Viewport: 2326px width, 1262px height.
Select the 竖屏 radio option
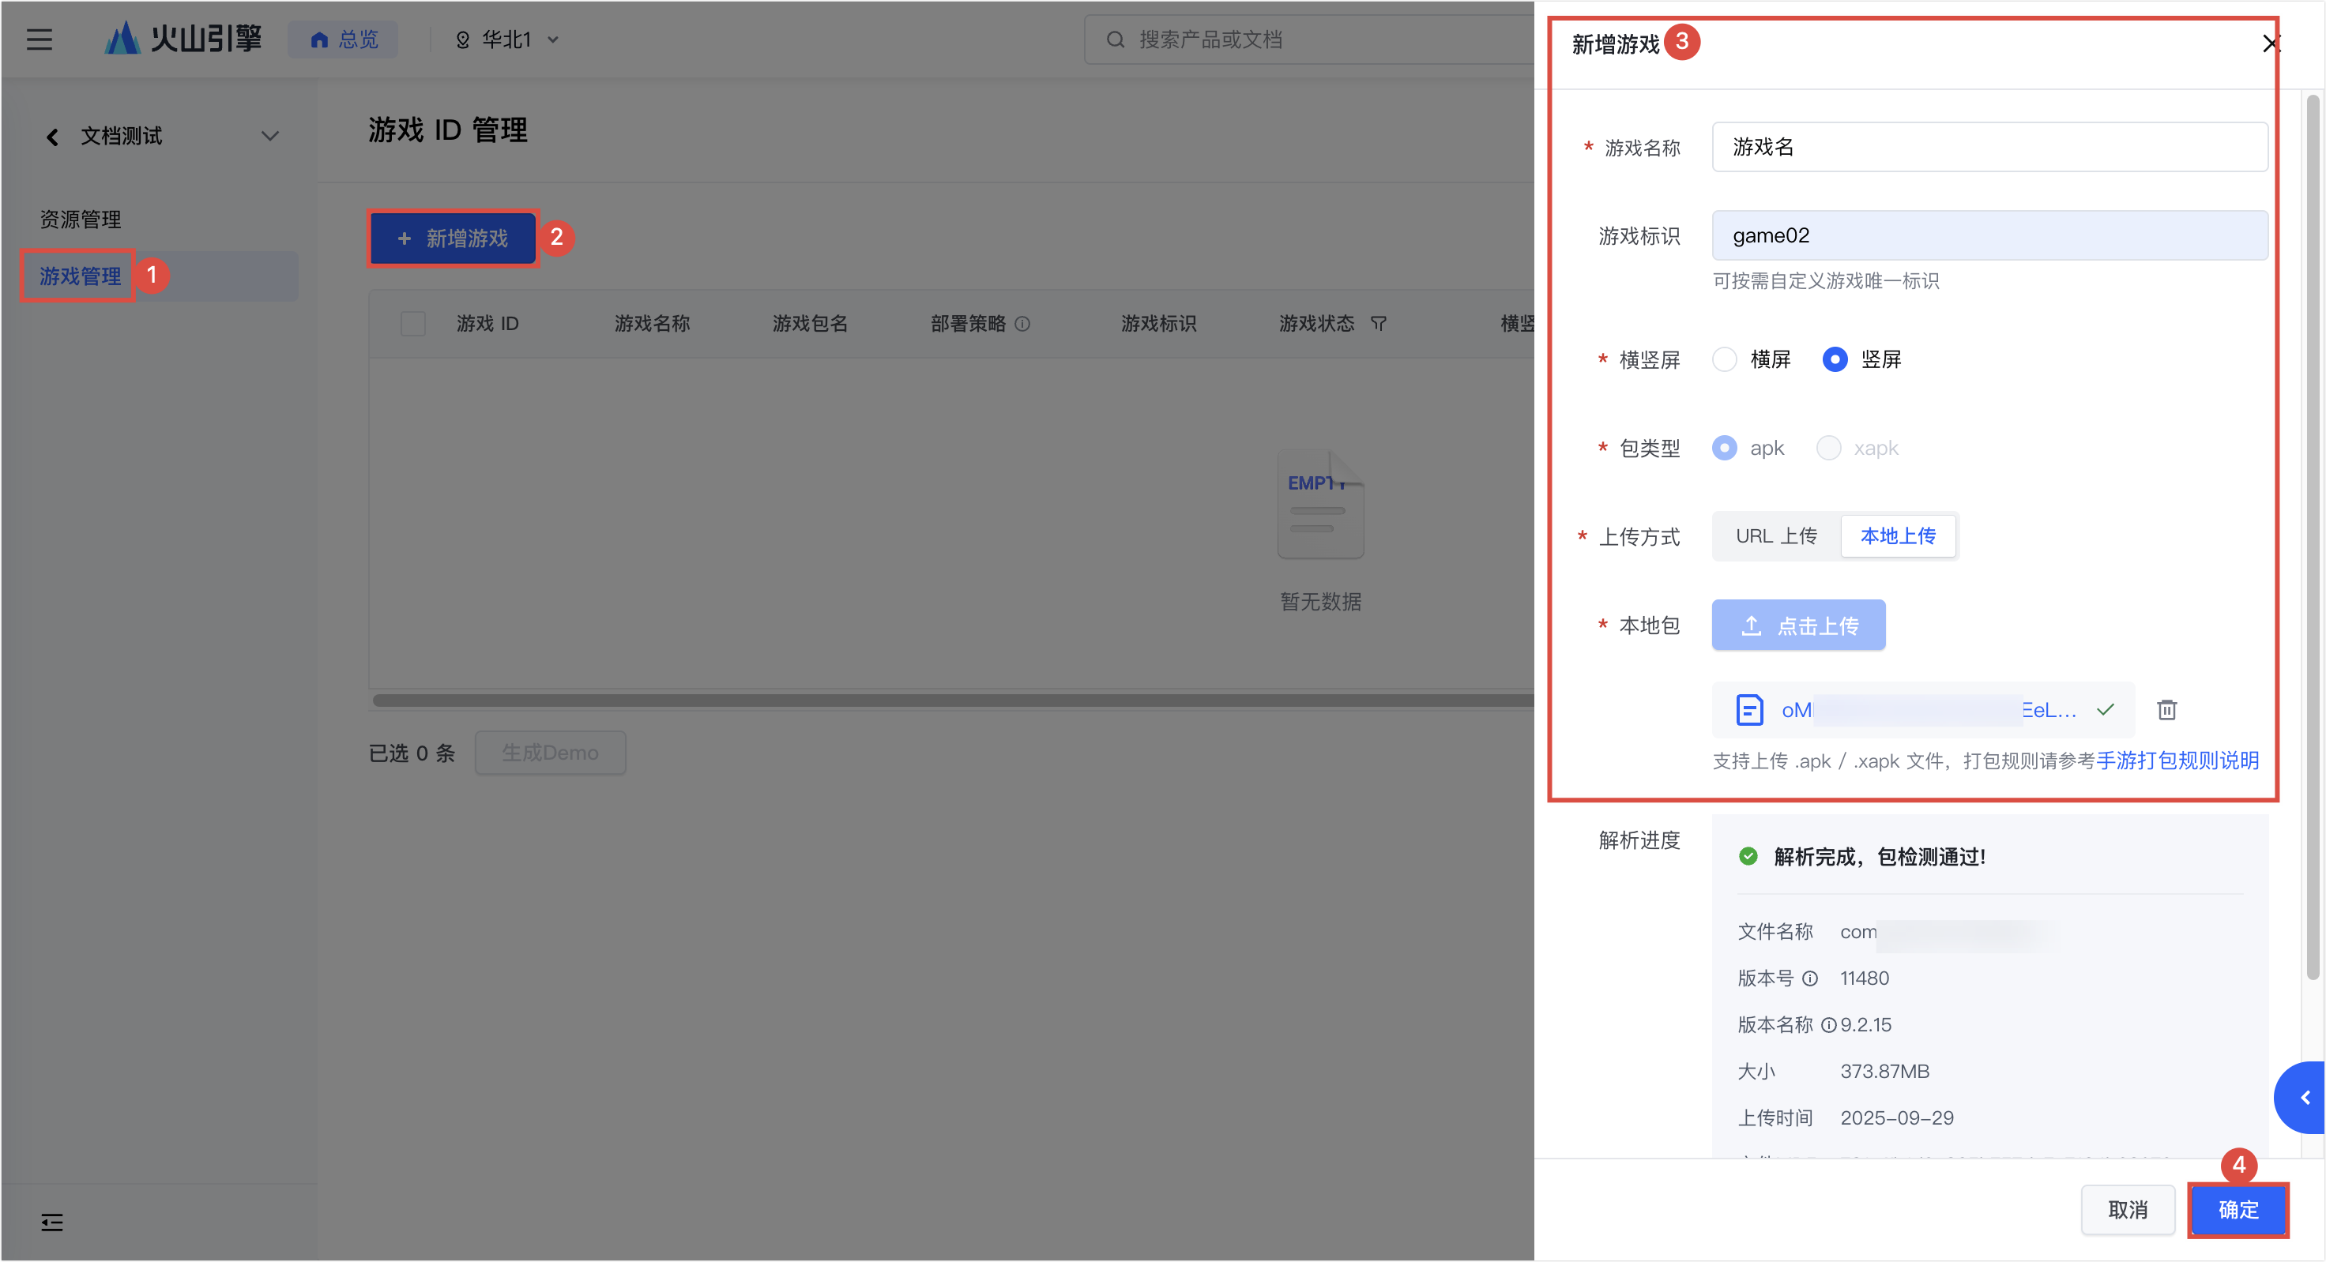(x=1834, y=359)
